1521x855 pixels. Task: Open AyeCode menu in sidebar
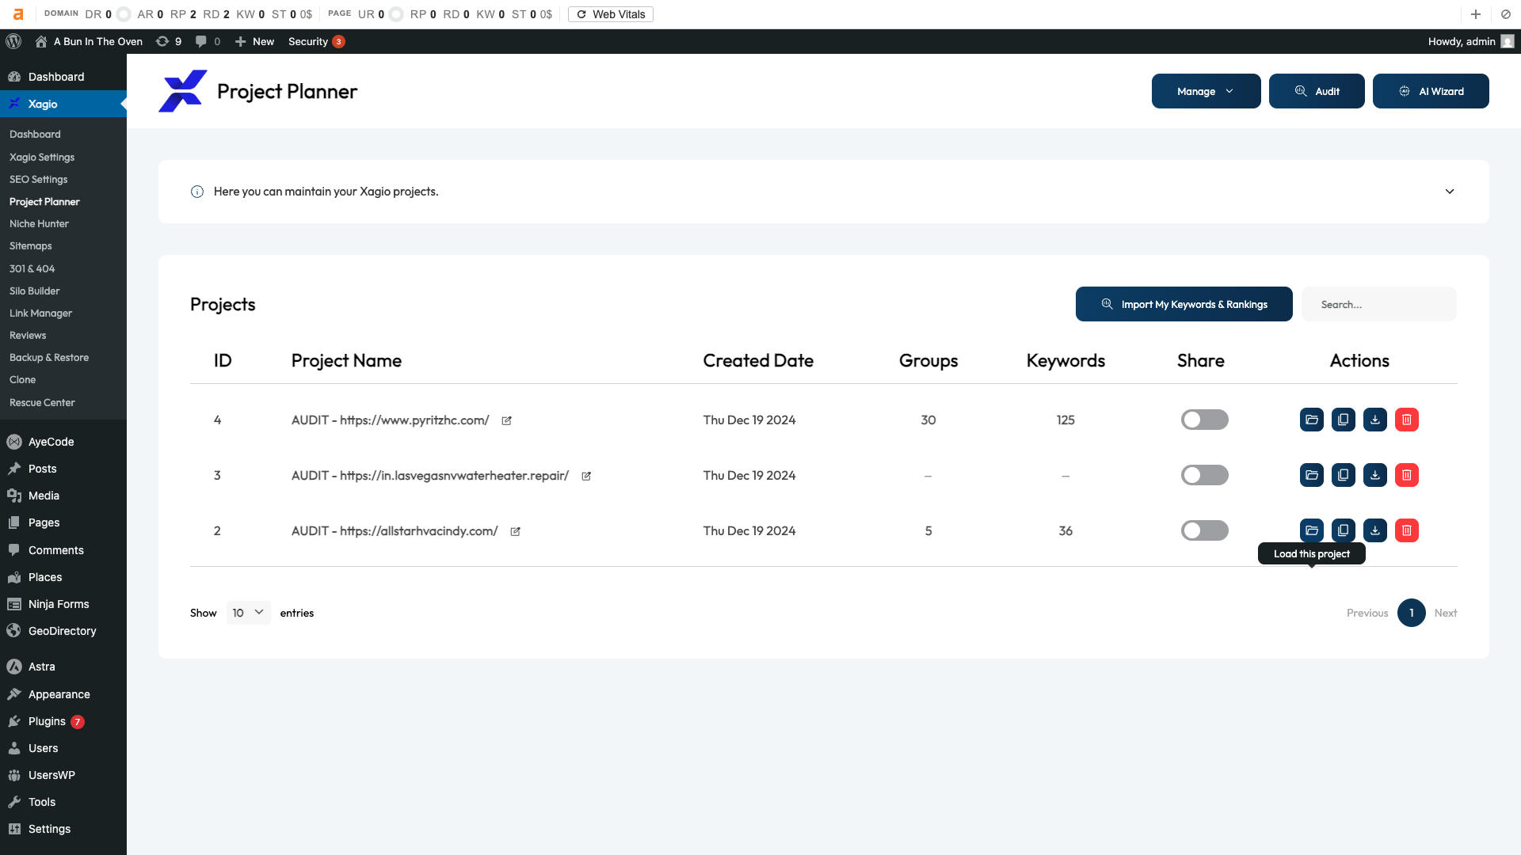click(63, 442)
